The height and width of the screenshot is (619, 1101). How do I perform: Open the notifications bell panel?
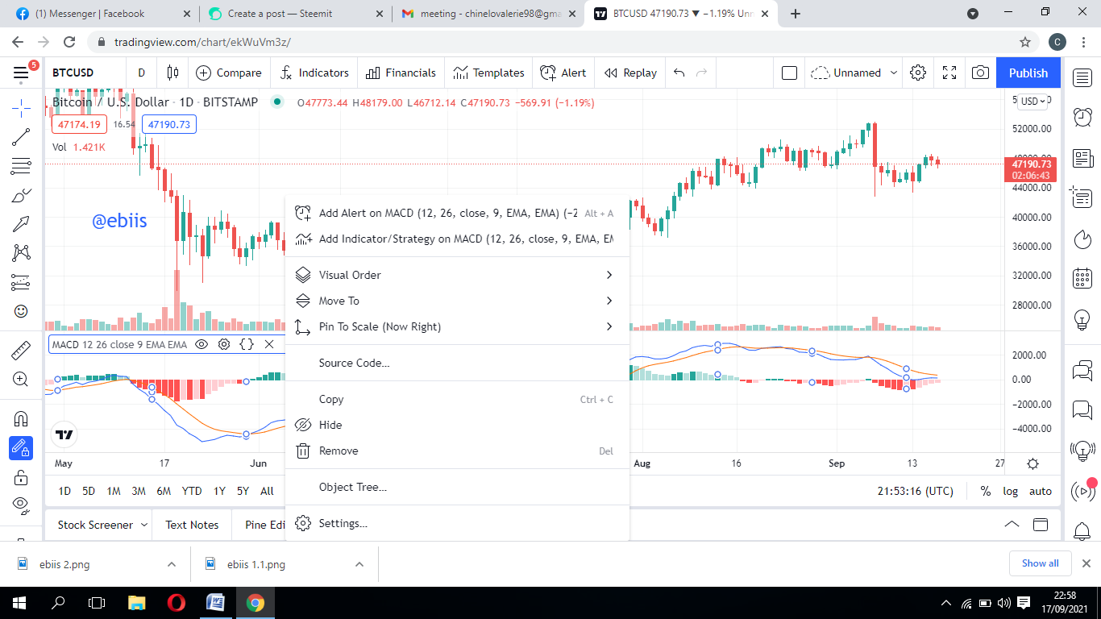[x=1082, y=531]
